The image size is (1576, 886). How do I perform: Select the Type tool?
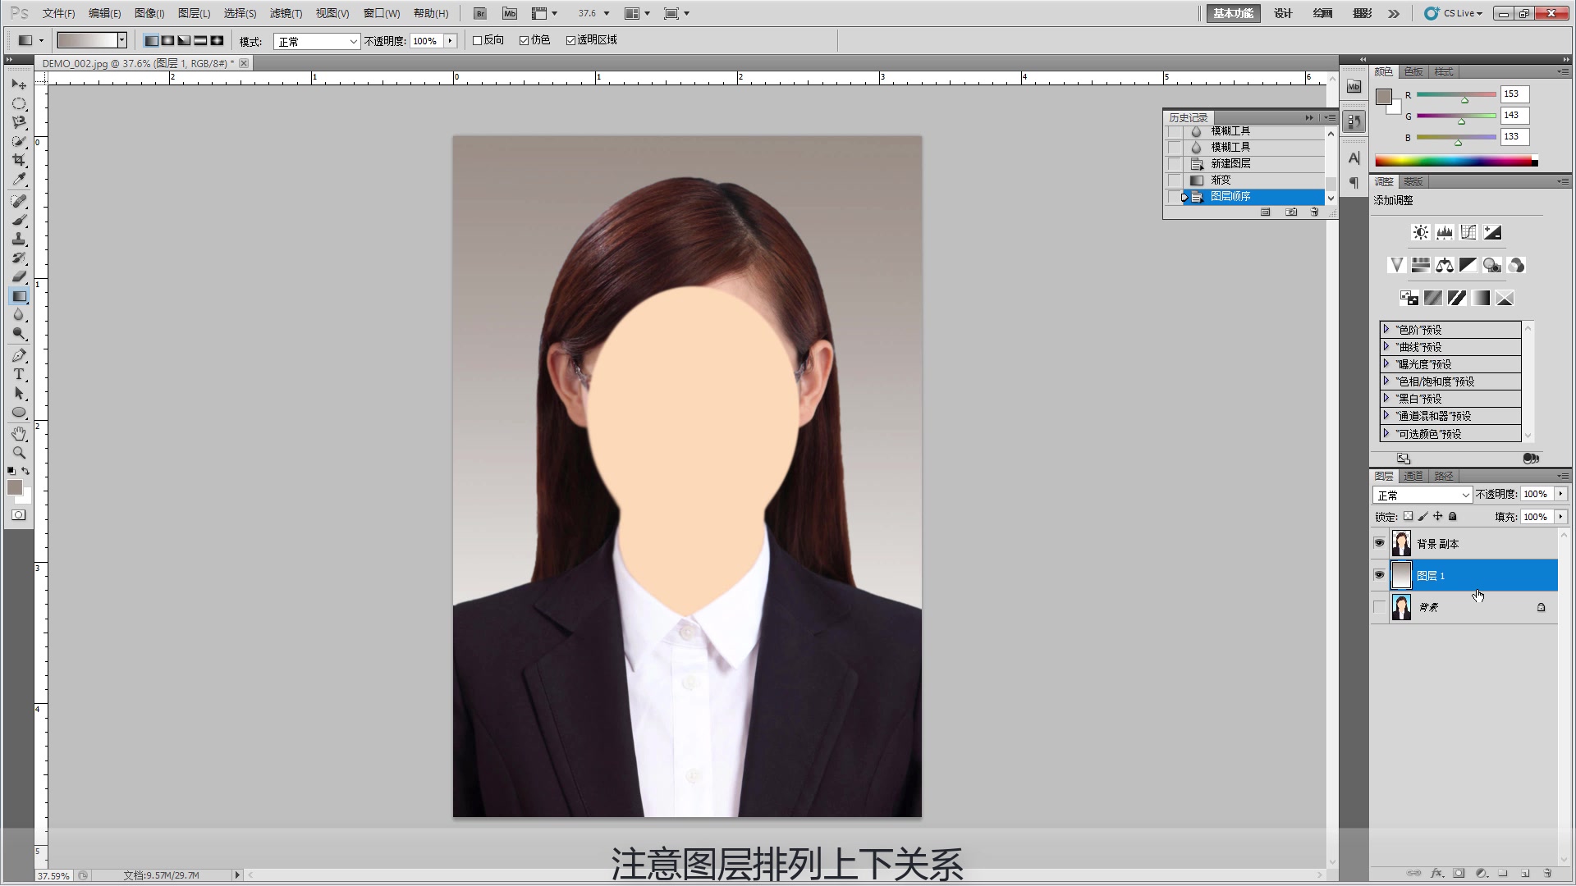coord(19,374)
